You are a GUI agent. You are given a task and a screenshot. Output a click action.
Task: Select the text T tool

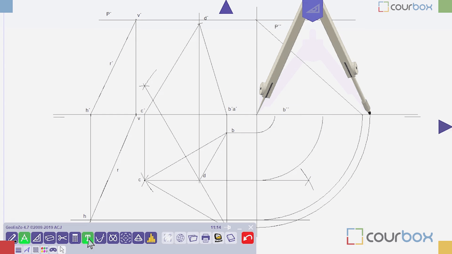pyautogui.click(x=87, y=238)
